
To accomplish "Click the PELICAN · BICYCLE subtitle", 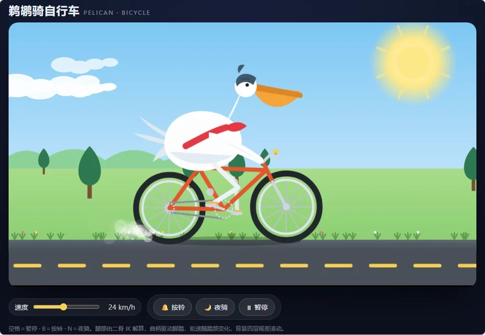I will pyautogui.click(x=116, y=13).
